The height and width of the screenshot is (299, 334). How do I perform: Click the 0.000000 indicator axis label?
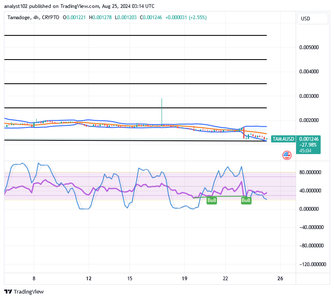click(x=309, y=209)
